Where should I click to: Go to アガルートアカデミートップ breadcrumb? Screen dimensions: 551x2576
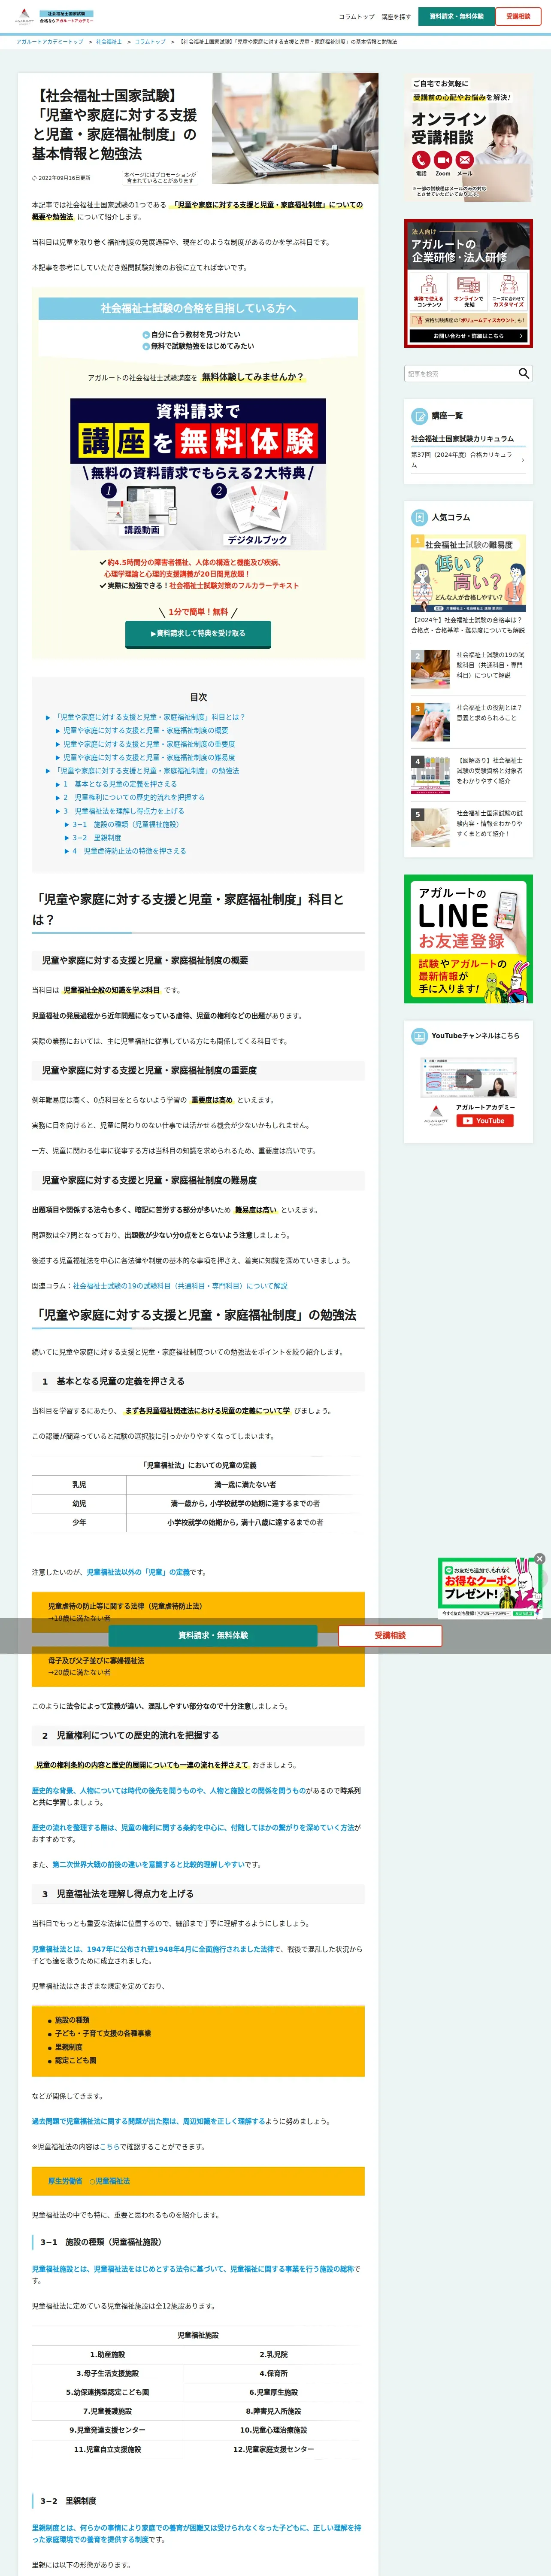[x=50, y=42]
